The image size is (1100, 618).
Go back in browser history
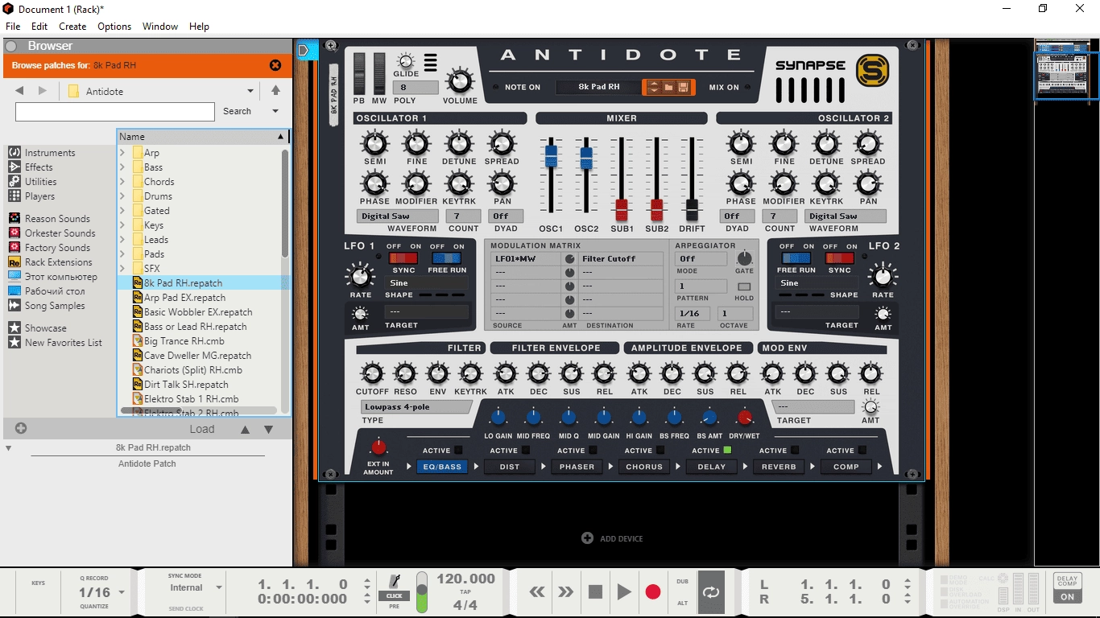(19, 91)
